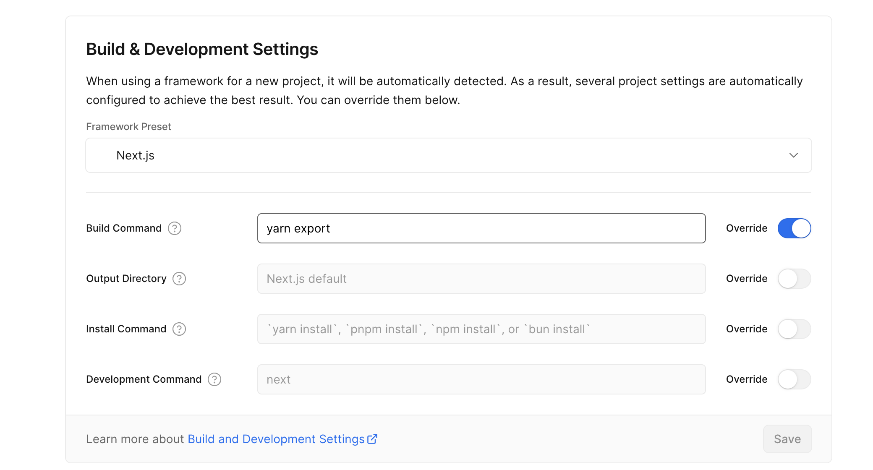The width and height of the screenshot is (873, 470).
Task: Click the Save button
Action: coord(787,439)
